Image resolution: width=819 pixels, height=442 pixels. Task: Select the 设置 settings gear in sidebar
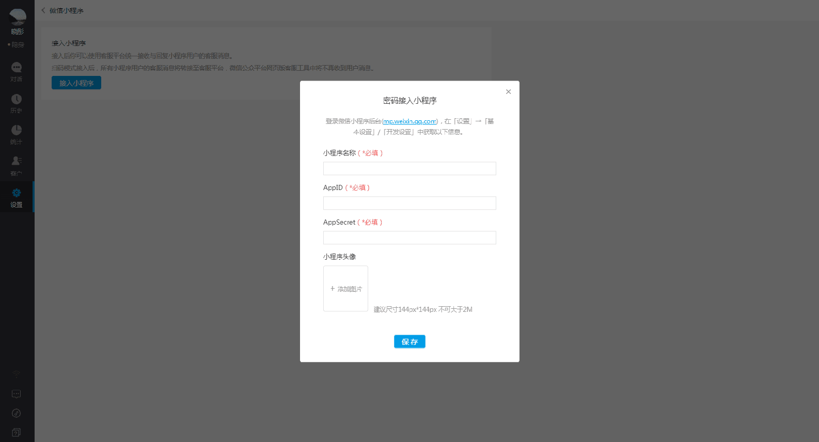[17, 197]
